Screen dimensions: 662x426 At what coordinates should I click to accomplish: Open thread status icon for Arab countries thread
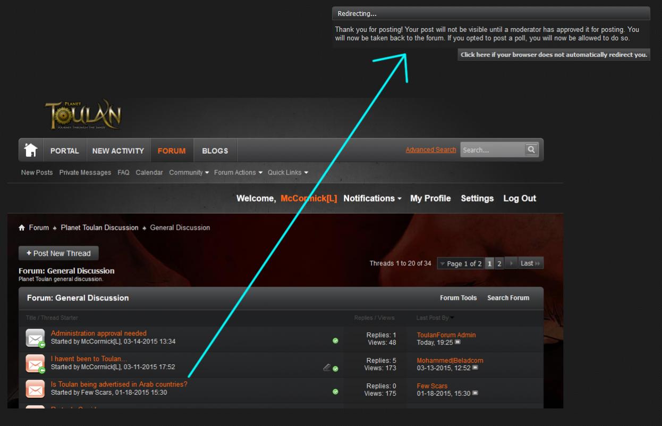click(x=35, y=389)
